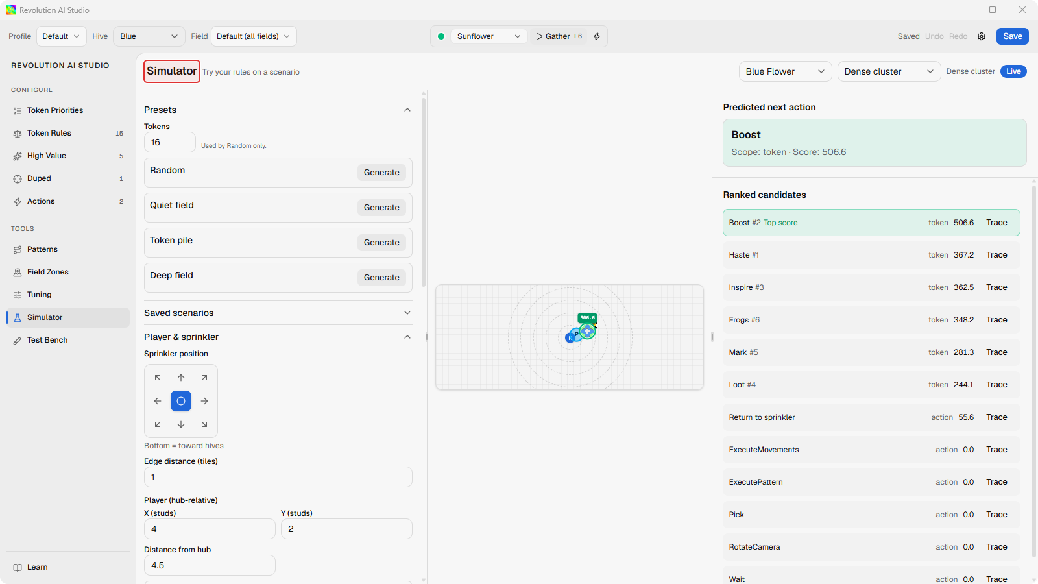Select the center sprinkler position circle

tap(181, 401)
